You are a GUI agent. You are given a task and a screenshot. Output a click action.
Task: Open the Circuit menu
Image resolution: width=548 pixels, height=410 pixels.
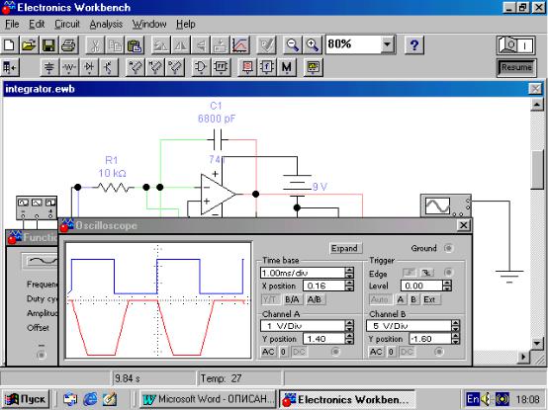click(x=67, y=24)
